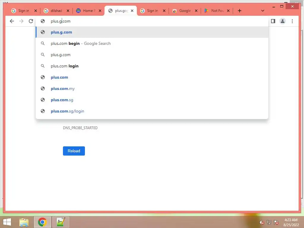The image size is (304, 228).
Task: Expand the tab search chevron
Action: [263, 11]
